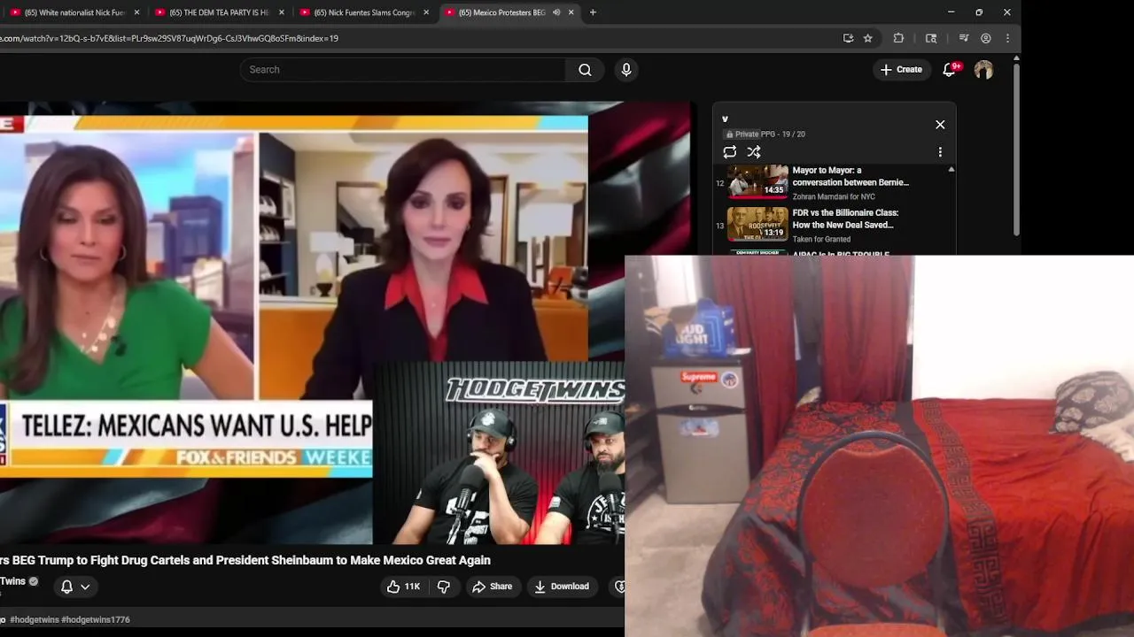Viewport: 1134px width, 637px height.
Task: Click the install app icon in address bar
Action: click(848, 38)
